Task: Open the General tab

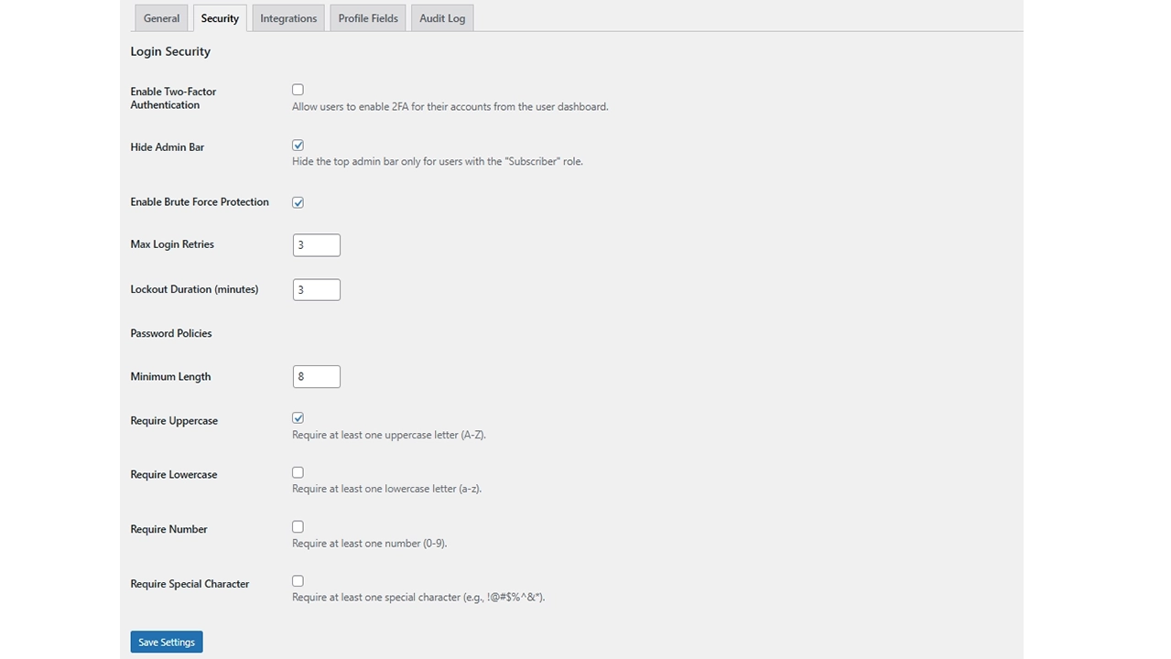Action: tap(161, 18)
